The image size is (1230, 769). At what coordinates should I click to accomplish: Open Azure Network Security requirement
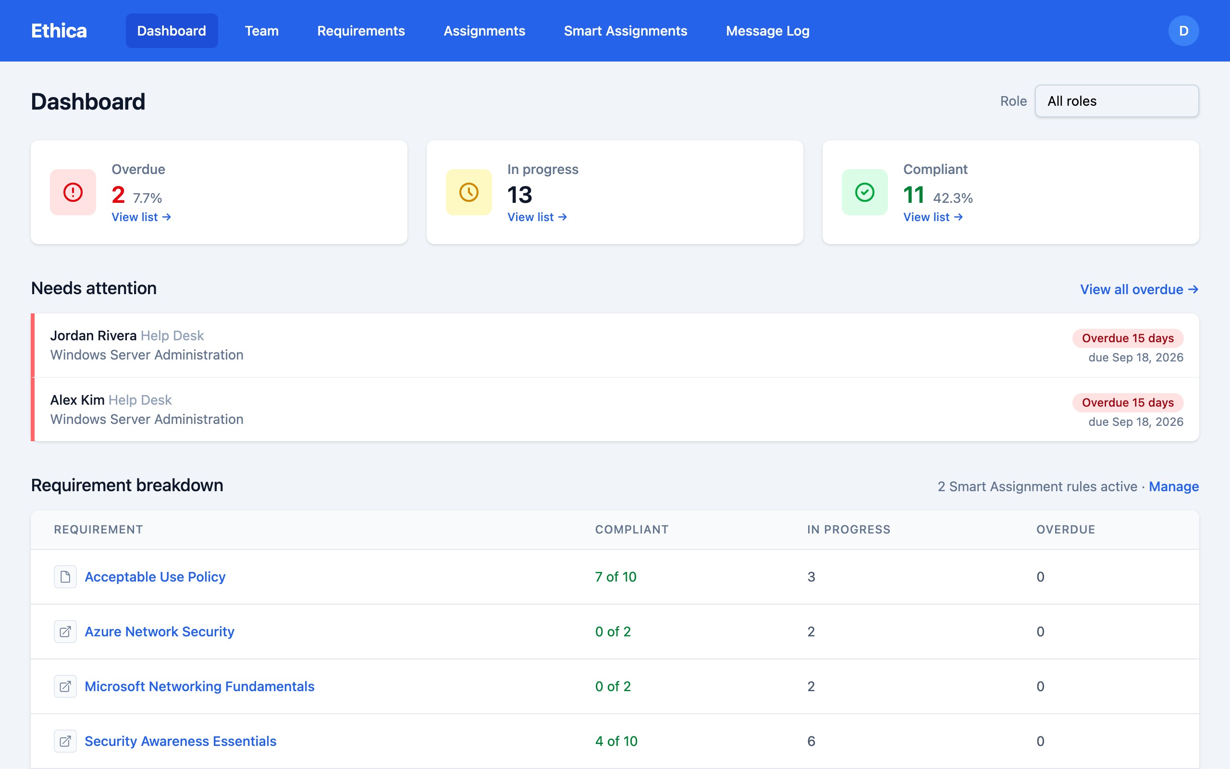160,632
